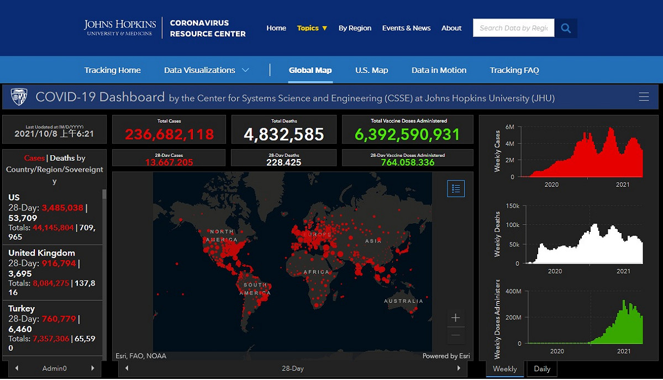Viewport: 663px width, 380px height.
Task: Select the United Kingdom row
Action: [x=52, y=272]
